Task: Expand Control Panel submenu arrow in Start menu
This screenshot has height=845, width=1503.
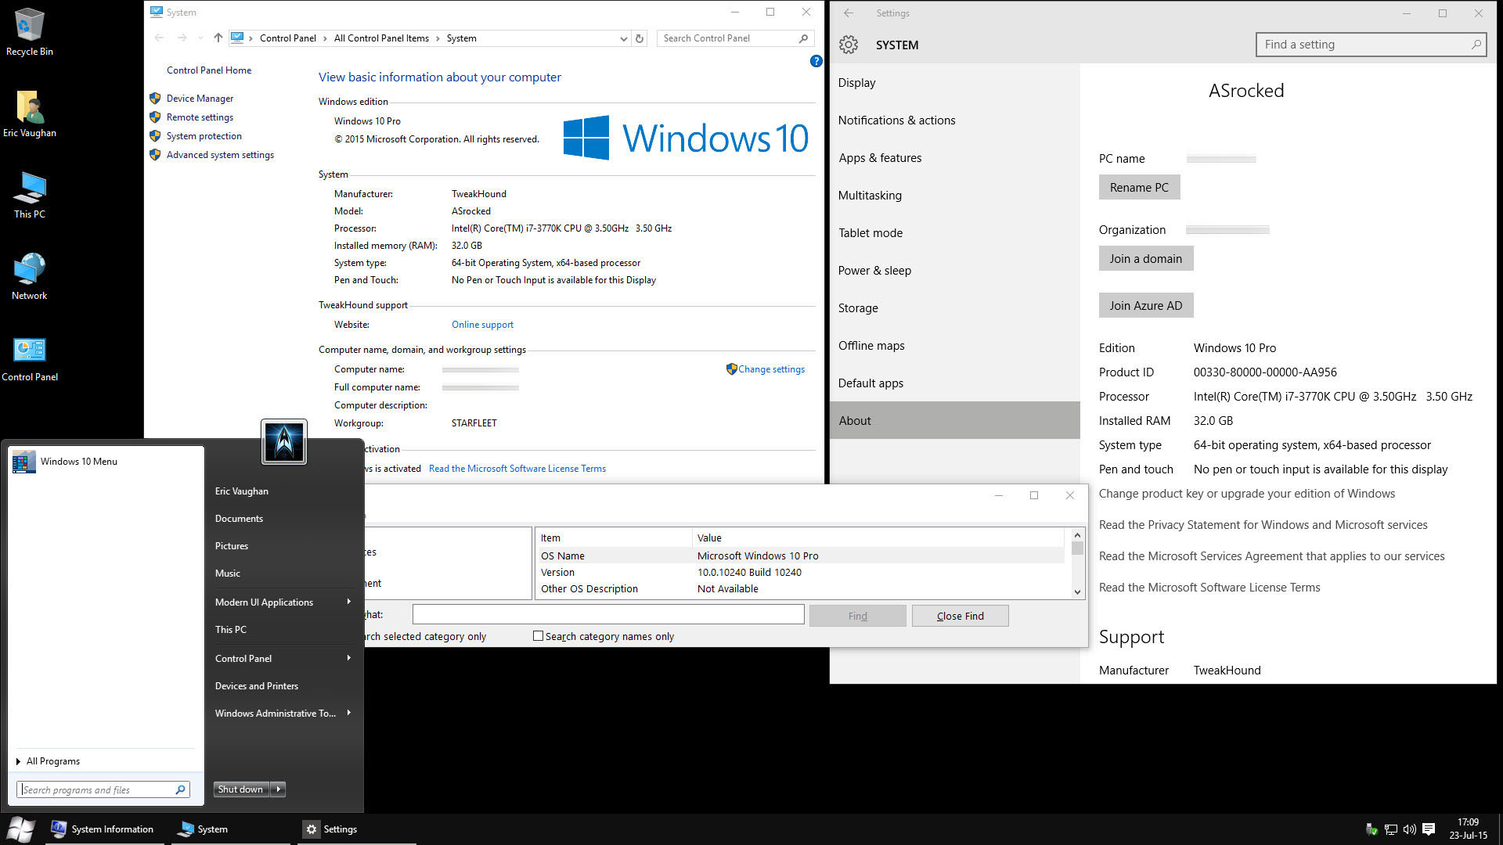Action: pos(348,658)
